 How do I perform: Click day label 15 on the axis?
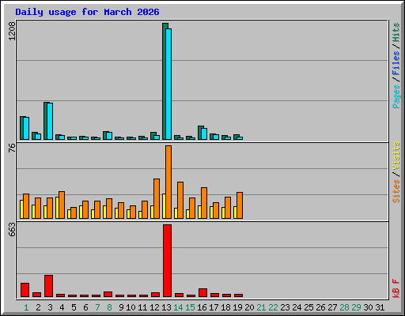point(190,307)
